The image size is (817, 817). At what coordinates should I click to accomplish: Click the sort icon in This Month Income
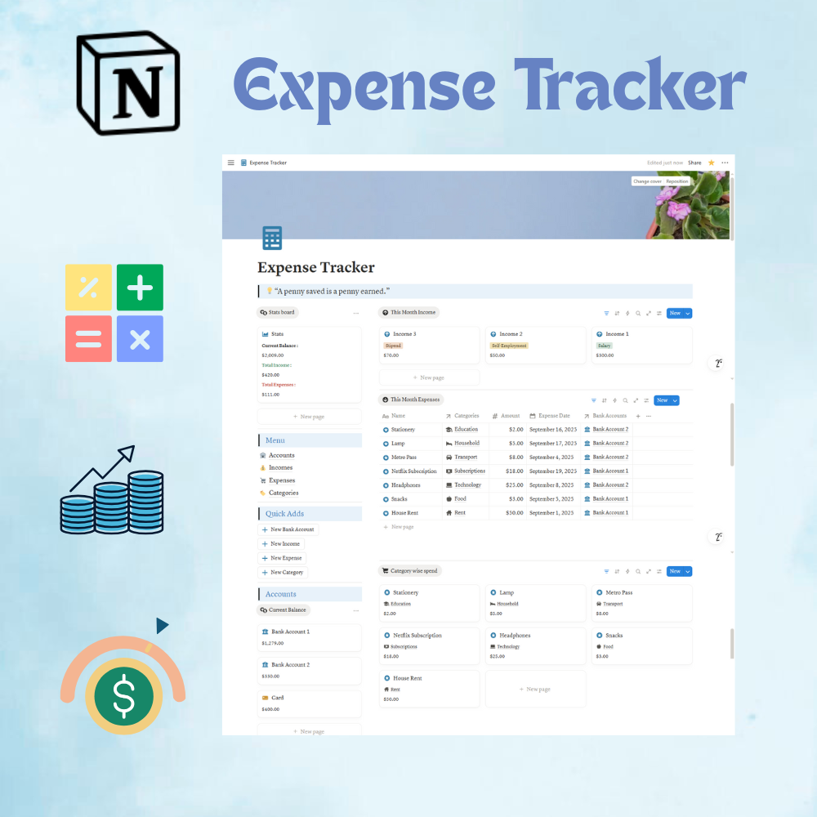coord(617,313)
